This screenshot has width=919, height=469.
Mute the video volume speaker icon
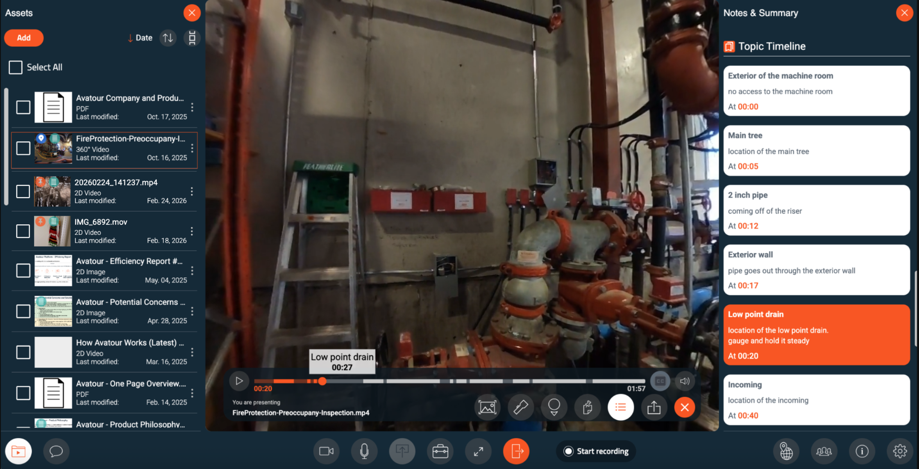point(685,381)
